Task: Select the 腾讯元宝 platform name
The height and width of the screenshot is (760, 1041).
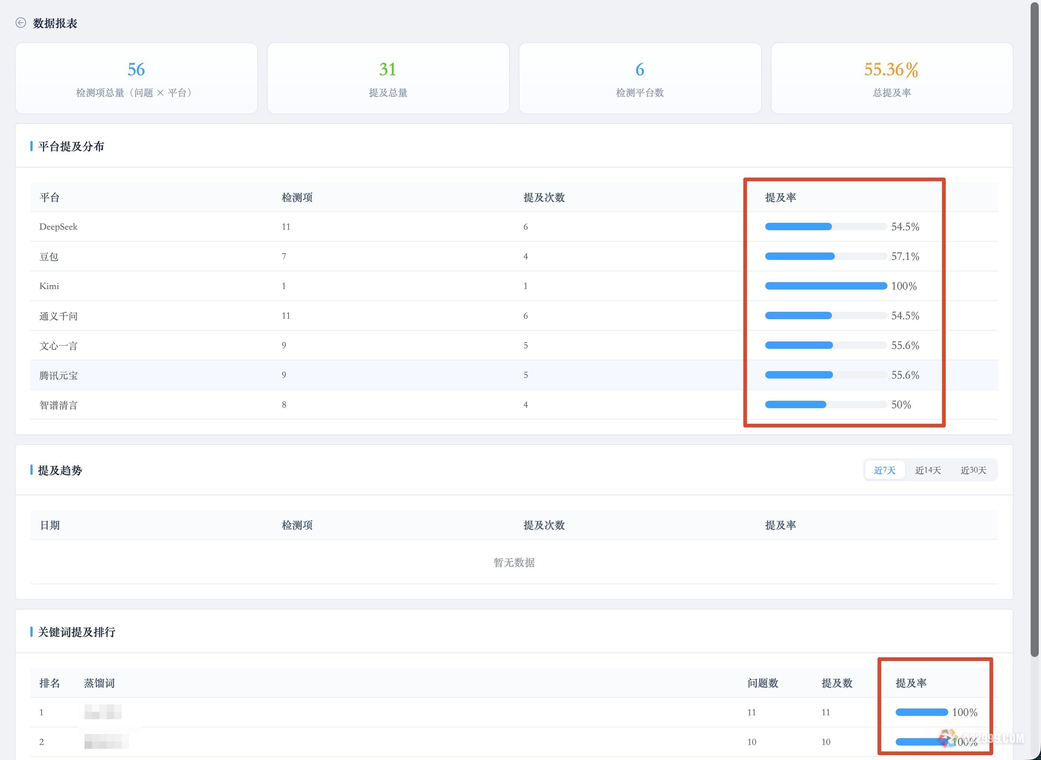Action: point(59,376)
